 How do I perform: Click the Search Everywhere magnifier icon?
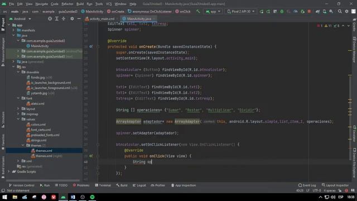(x=340, y=11)
